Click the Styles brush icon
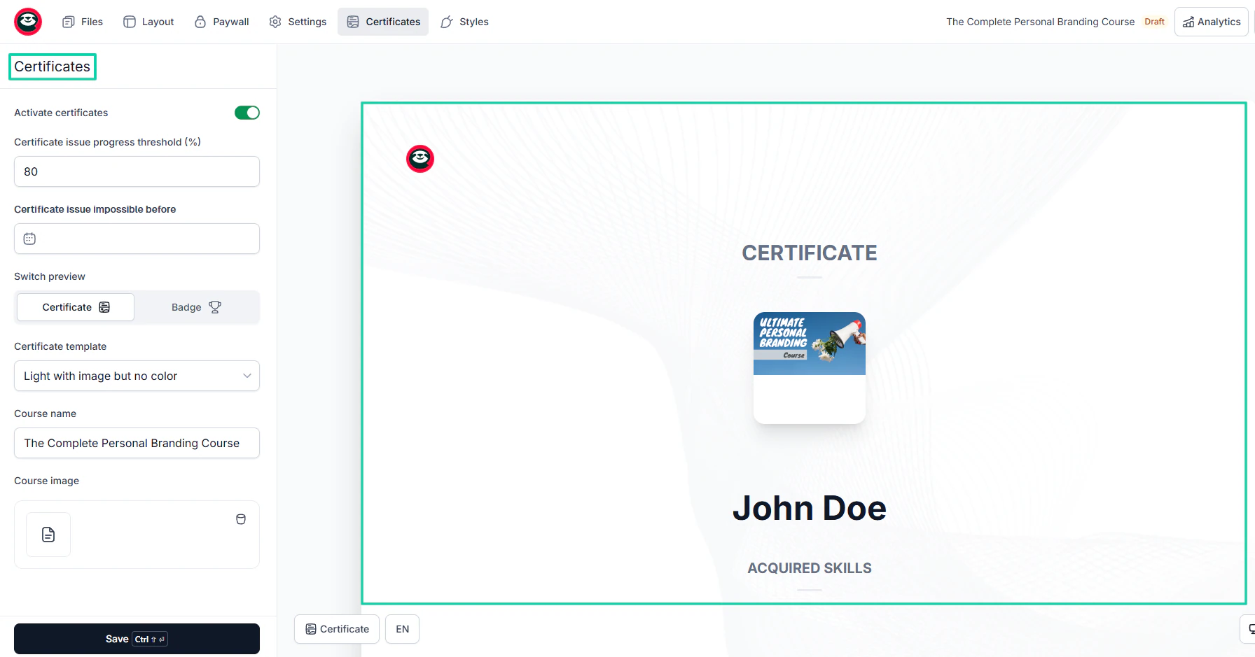 point(447,22)
